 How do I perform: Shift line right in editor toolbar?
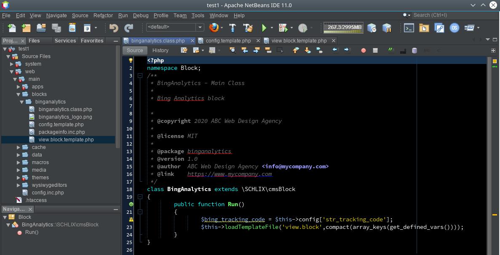coord(347,50)
